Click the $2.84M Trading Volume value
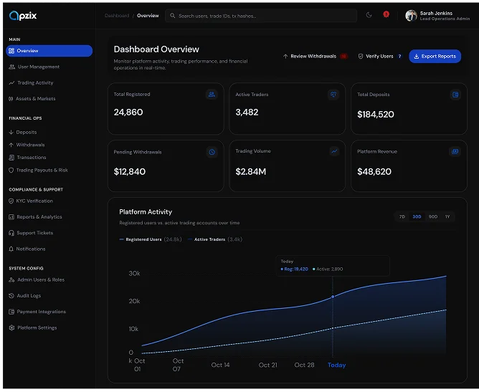 point(251,171)
